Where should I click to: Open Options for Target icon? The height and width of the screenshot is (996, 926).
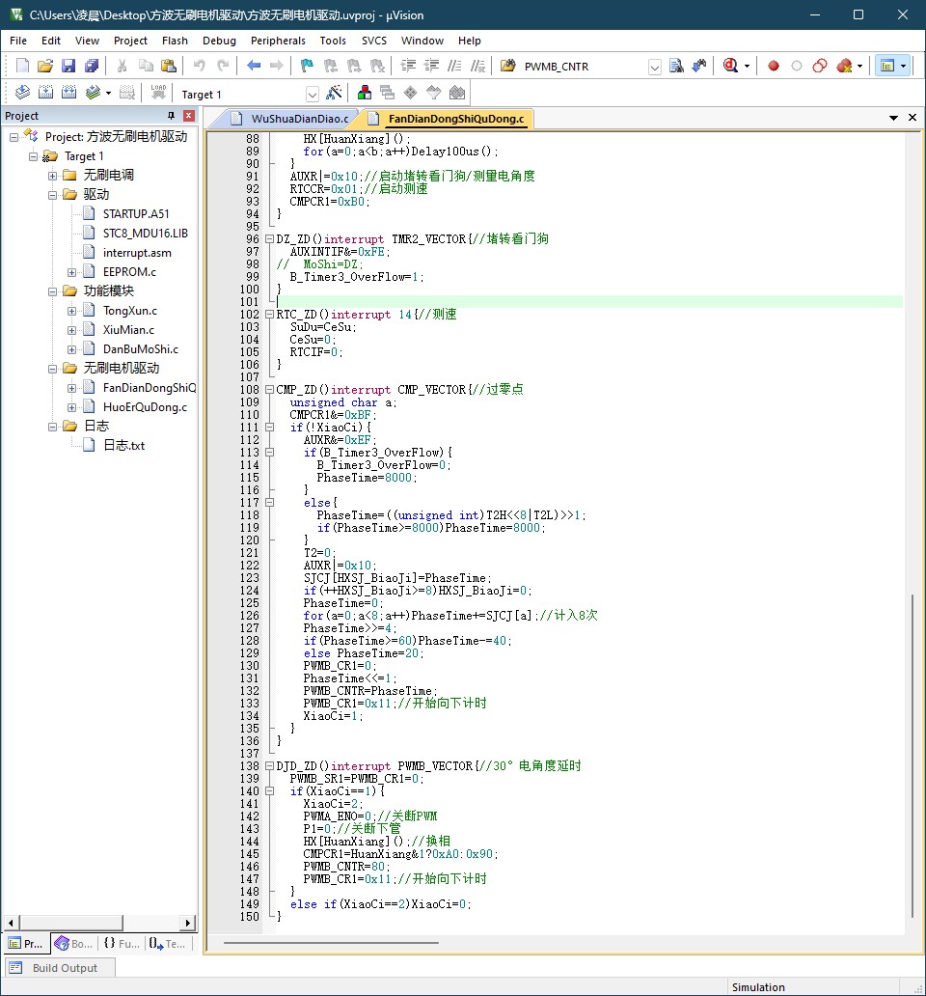click(x=335, y=93)
